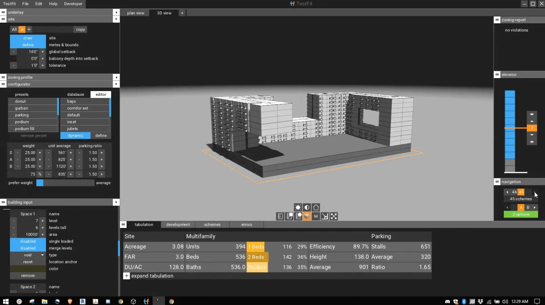Open the Developer menu

pos(73,4)
